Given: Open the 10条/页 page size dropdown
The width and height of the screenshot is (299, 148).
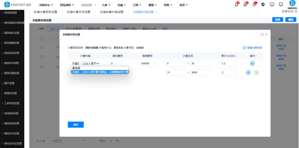Looking at the screenshot, I should click(59, 141).
